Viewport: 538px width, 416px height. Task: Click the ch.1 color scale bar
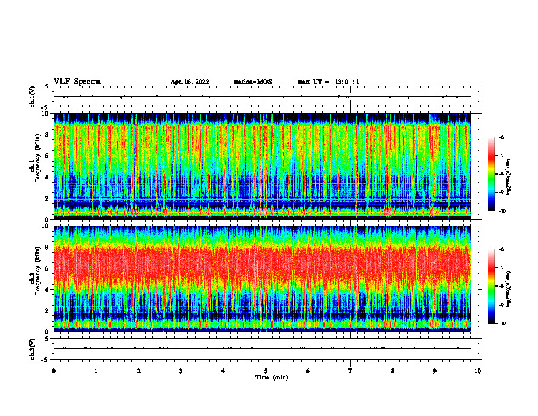[492, 174]
